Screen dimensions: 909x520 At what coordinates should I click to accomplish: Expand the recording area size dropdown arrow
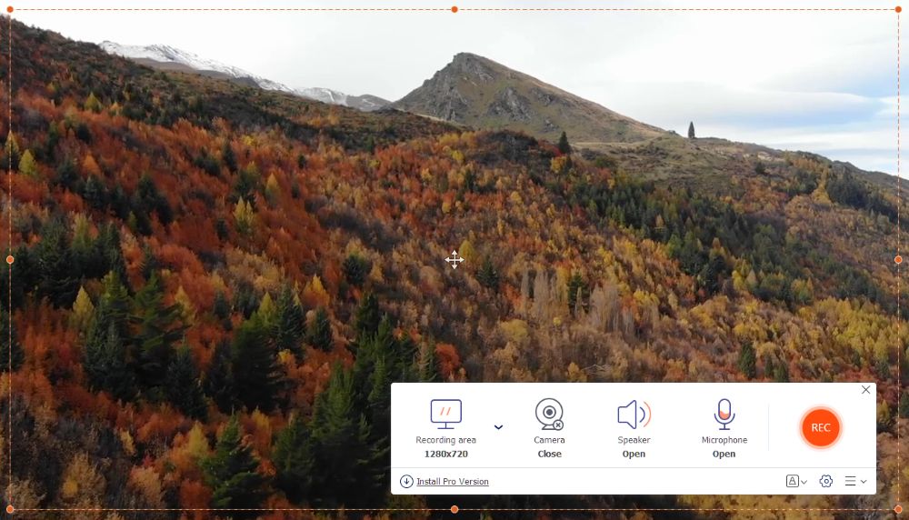498,427
